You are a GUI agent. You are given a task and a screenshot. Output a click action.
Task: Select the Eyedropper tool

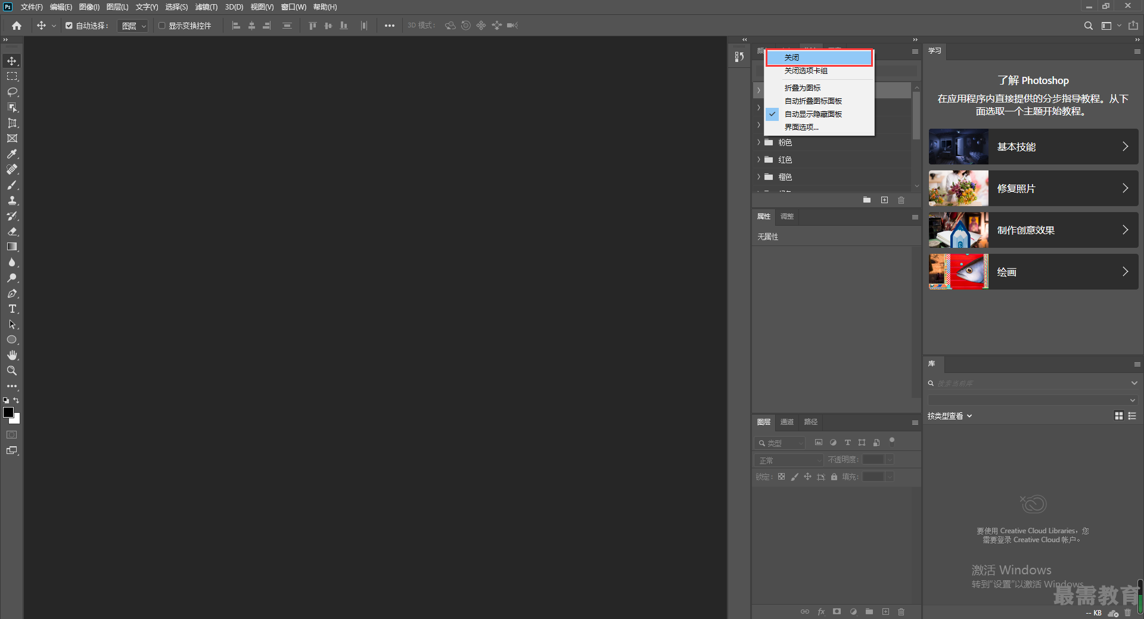(x=12, y=154)
